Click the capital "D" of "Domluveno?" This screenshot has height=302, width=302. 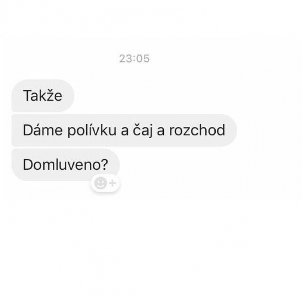(x=28, y=165)
